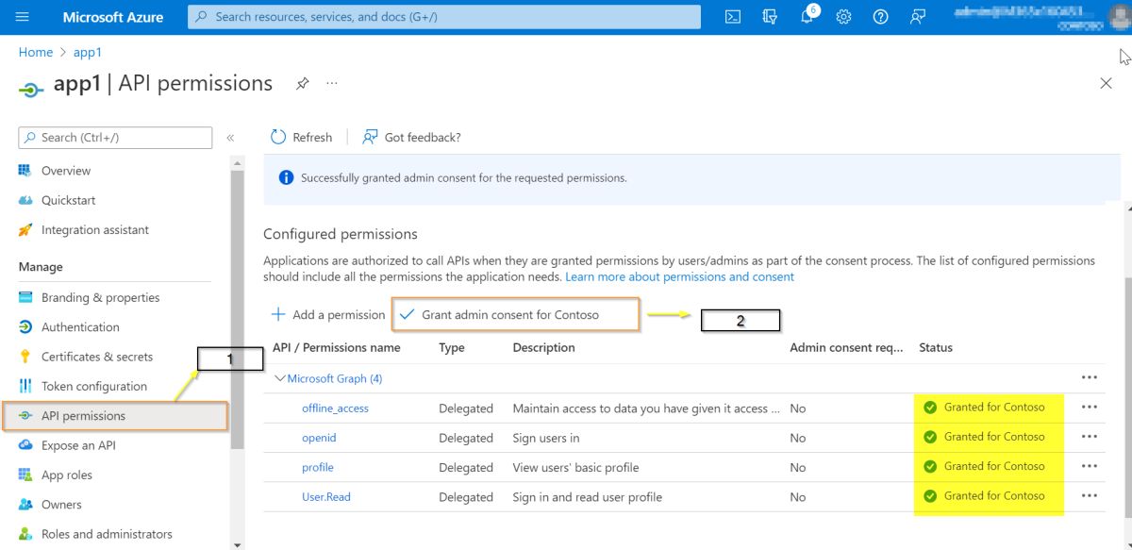Open portal settings gear

coord(843,17)
